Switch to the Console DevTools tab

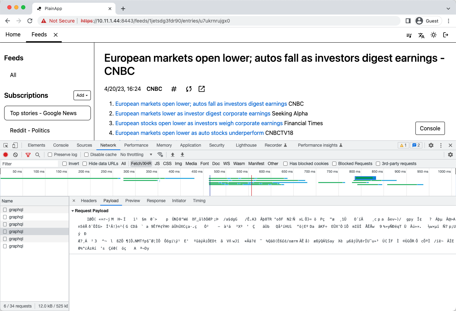pos(61,145)
